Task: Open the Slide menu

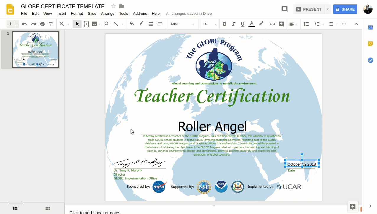Action: tap(92, 13)
